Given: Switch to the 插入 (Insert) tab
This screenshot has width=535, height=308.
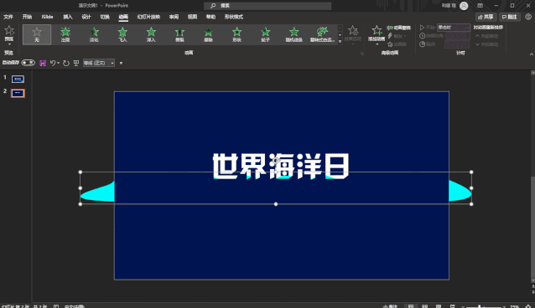Looking at the screenshot, I should click(x=68, y=17).
